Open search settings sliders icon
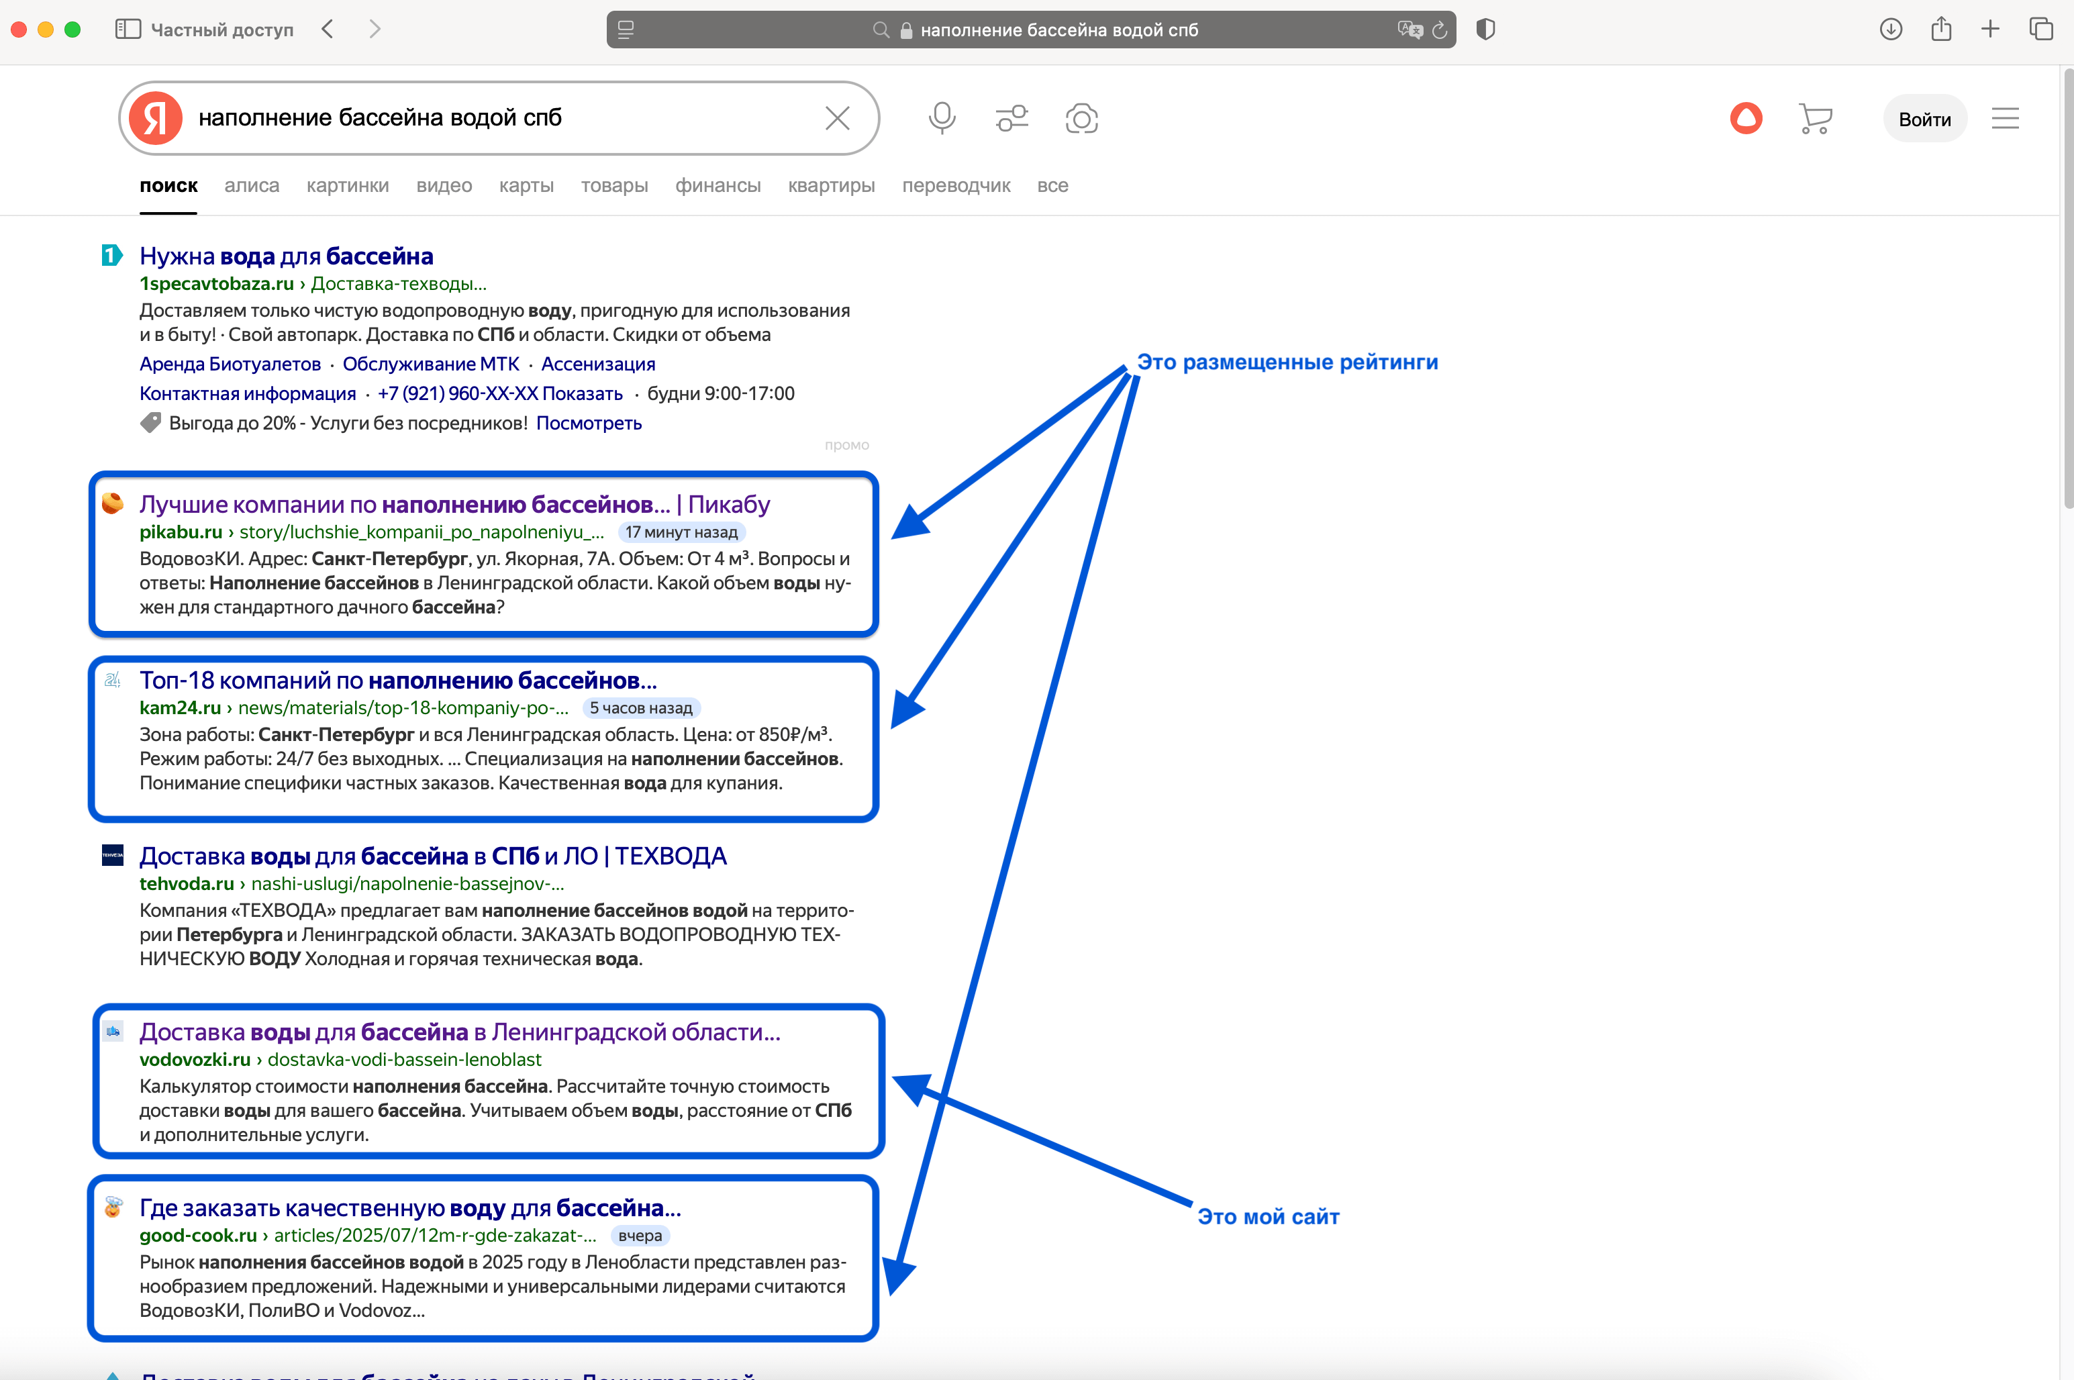 1012,118
